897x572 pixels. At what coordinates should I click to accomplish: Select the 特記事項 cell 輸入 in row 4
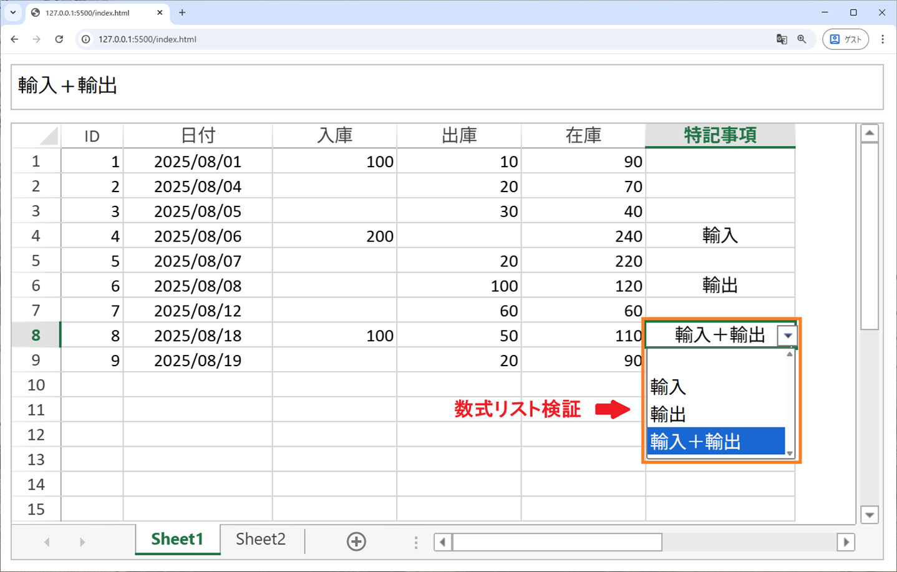(720, 236)
